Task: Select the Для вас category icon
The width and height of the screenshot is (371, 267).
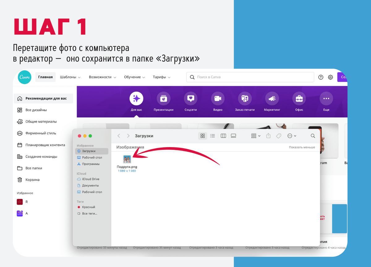Action: [x=136, y=99]
